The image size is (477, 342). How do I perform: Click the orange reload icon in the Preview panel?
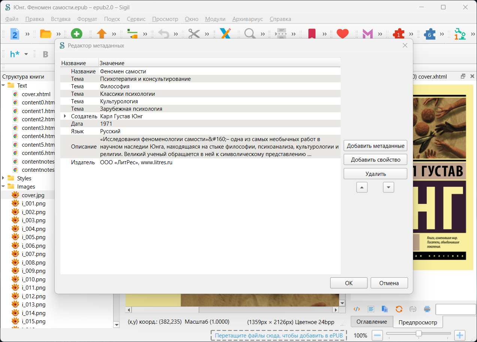pos(399,309)
